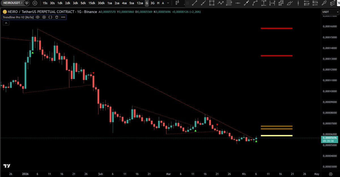Switch to the 2sa timeframe
This screenshot has height=177, width=340.
pos(117,3)
